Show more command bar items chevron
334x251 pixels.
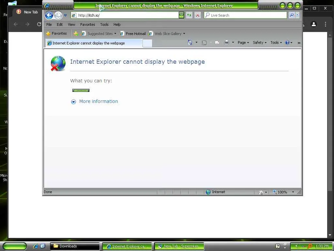point(299,43)
